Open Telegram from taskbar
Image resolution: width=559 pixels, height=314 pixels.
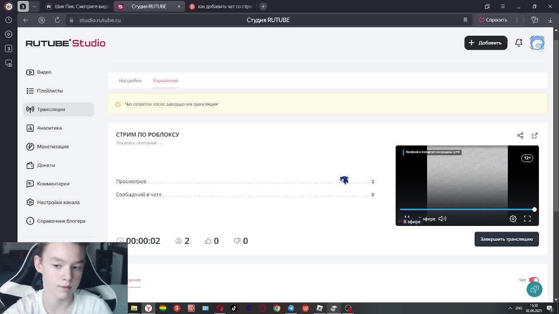tap(291, 308)
